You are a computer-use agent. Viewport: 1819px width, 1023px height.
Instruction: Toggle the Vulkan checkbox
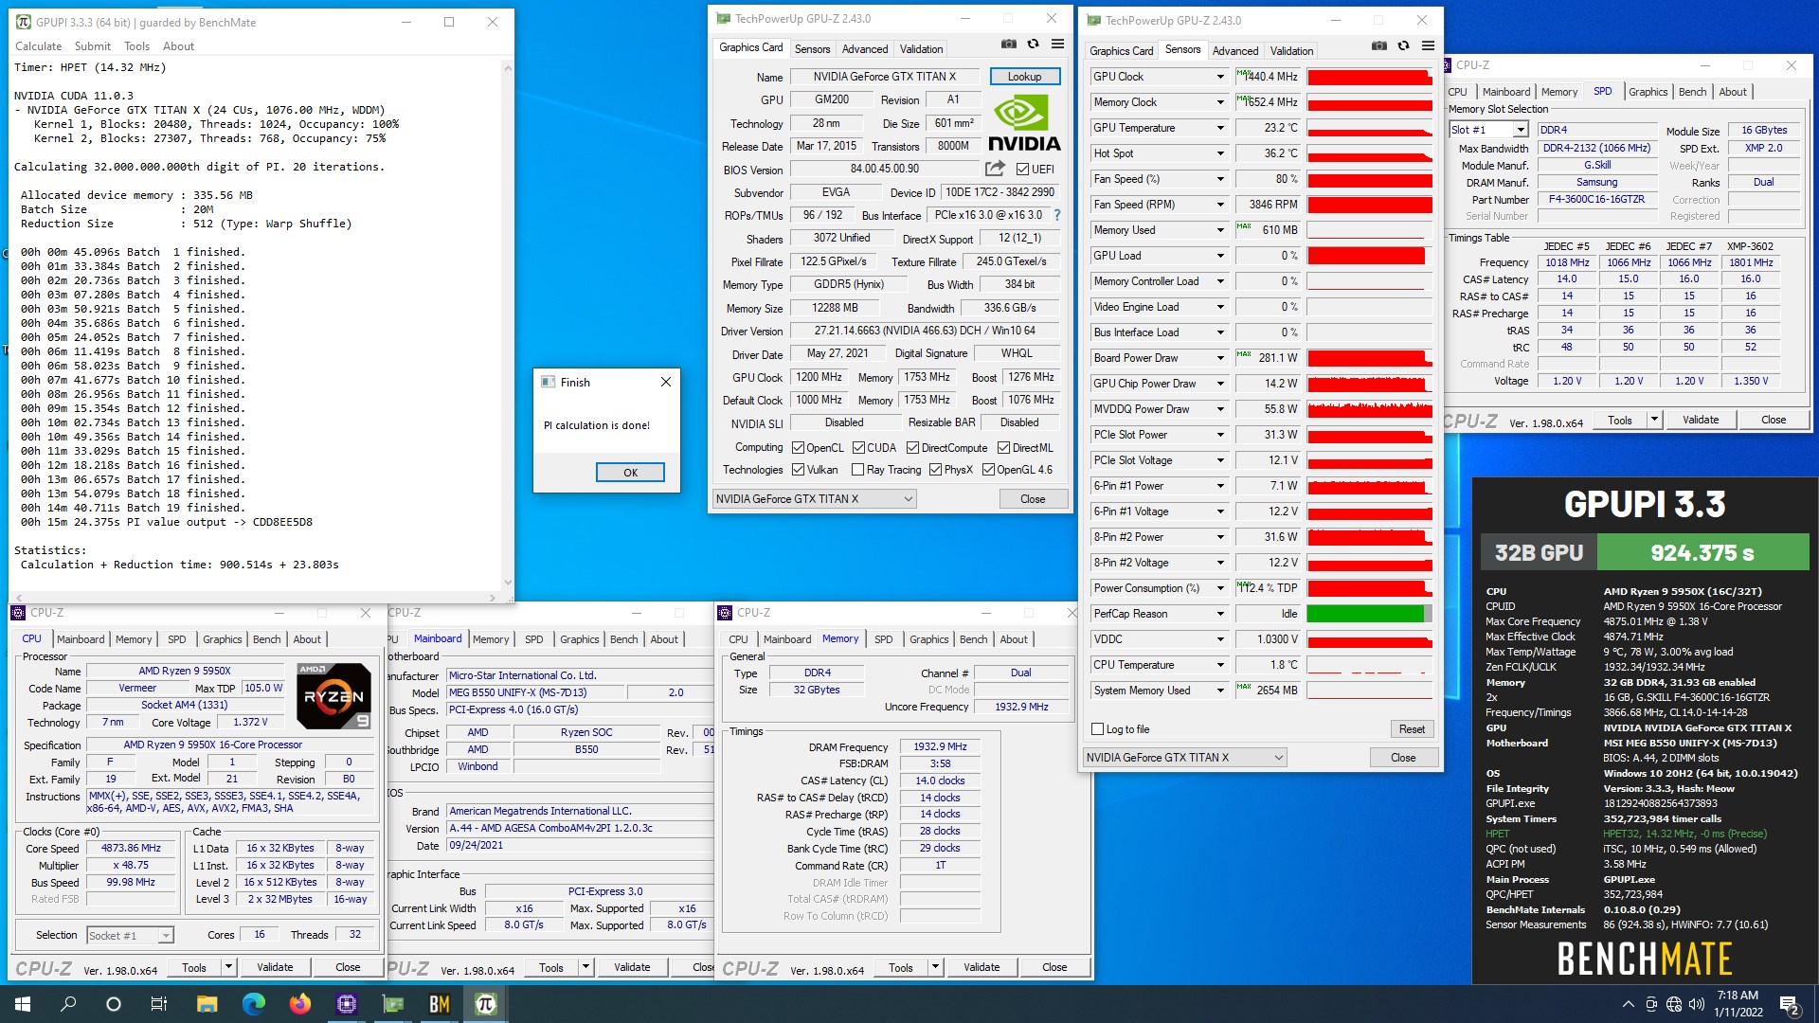coord(798,470)
